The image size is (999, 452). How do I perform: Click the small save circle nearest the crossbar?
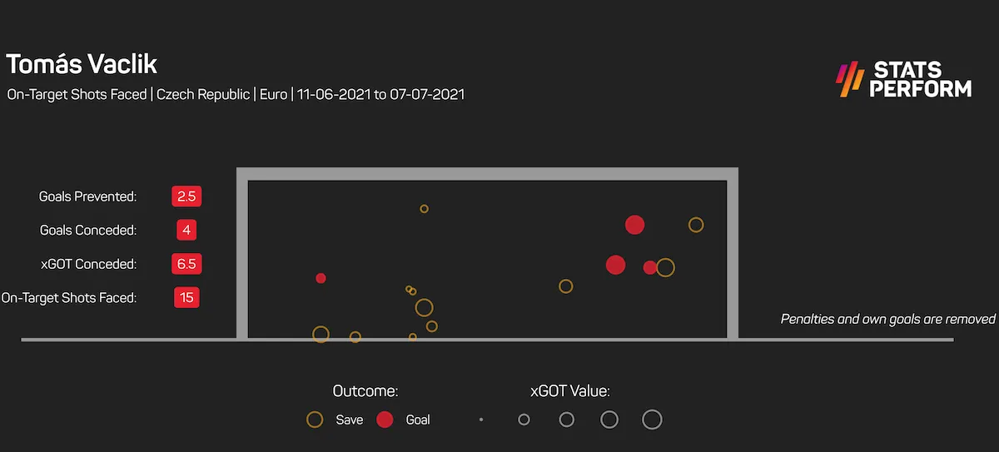424,209
